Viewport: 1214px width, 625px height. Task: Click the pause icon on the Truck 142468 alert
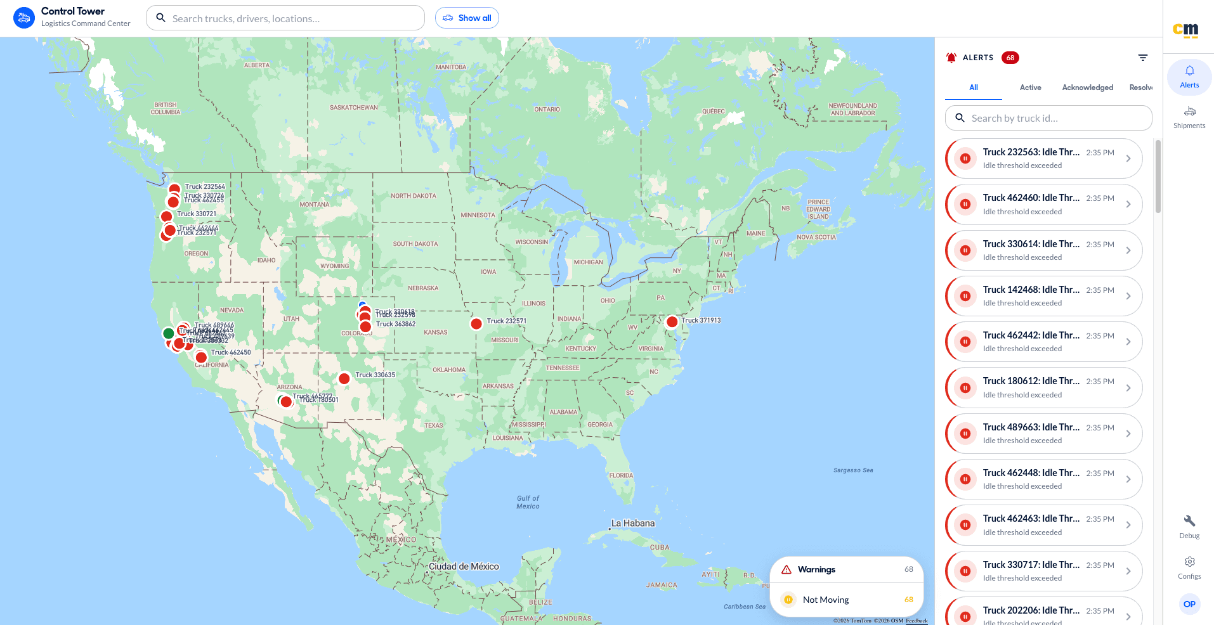[x=965, y=296]
